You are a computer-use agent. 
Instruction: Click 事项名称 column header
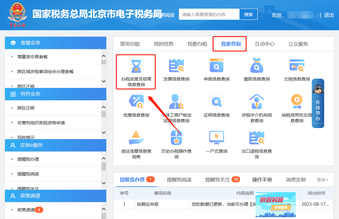[x=163, y=193]
